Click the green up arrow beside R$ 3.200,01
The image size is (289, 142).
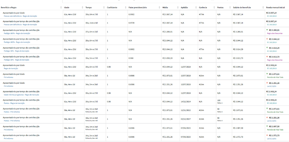[267, 30]
